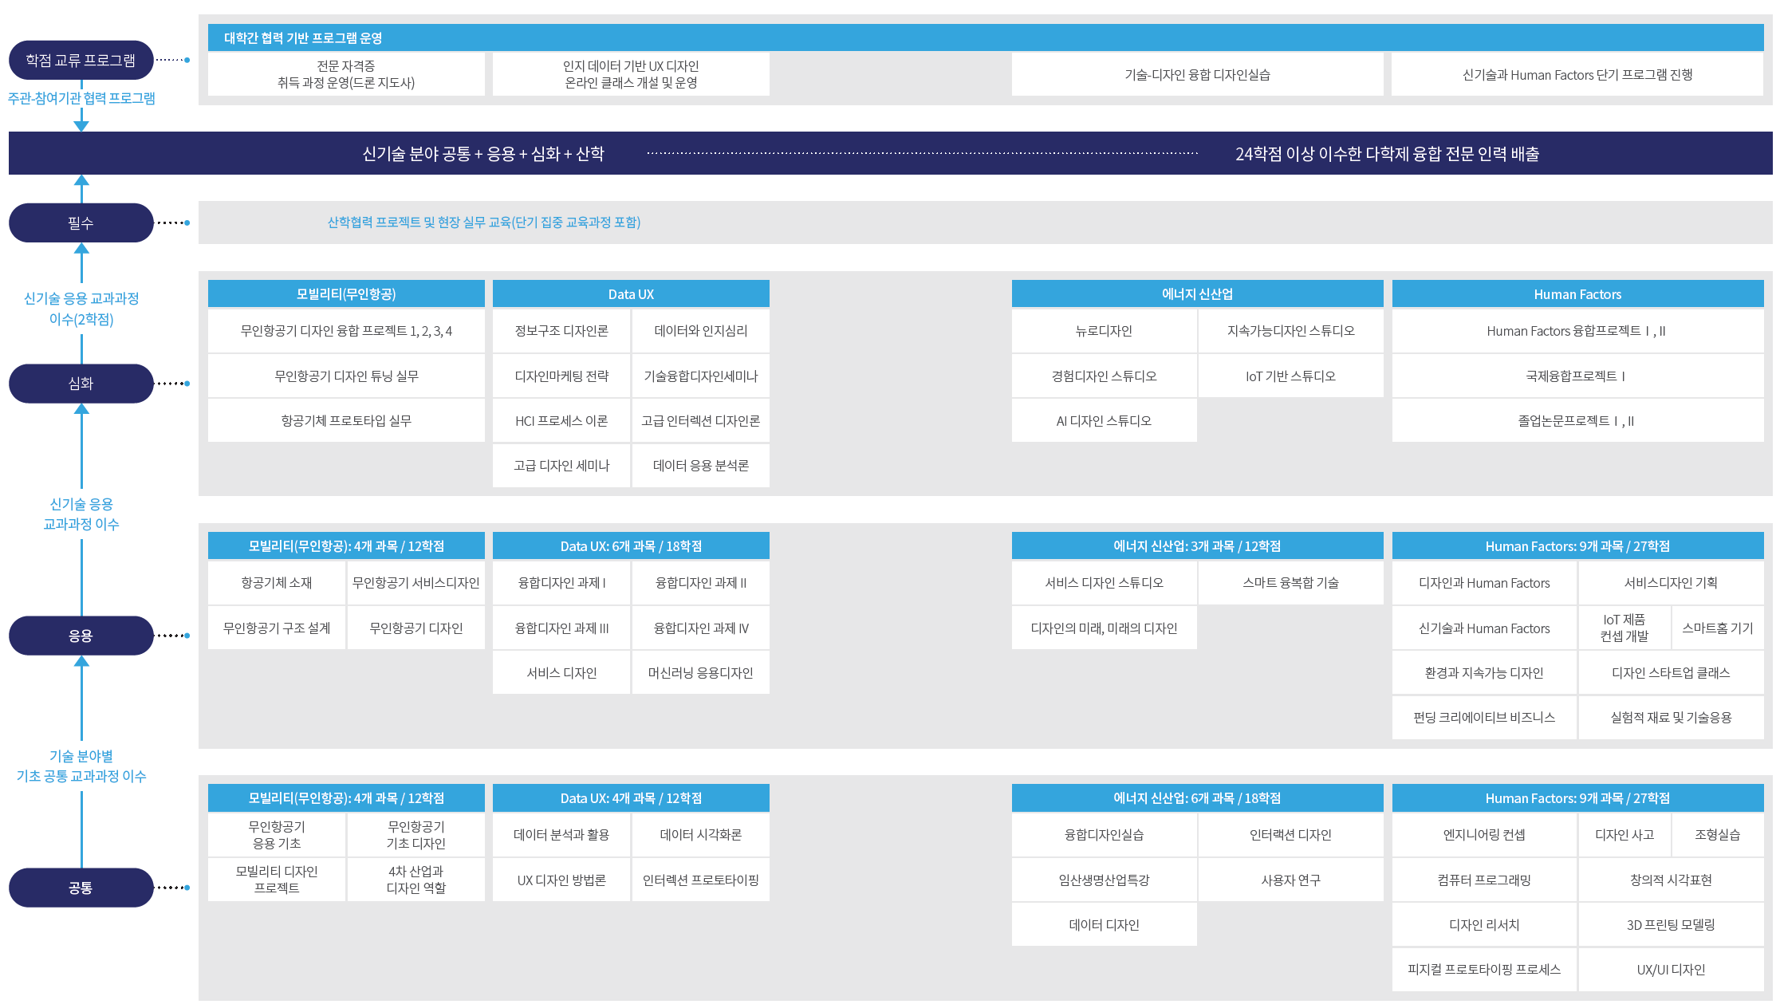Select 모빌리티(무인항공) header in 심화 section
Screen dimensions: 1780x1008
345,294
